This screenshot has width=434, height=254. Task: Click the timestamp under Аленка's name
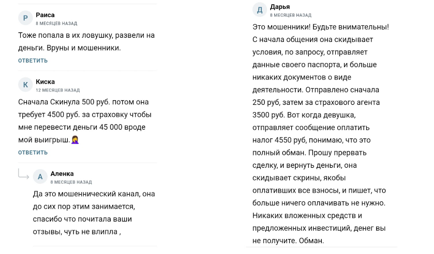coord(71,182)
